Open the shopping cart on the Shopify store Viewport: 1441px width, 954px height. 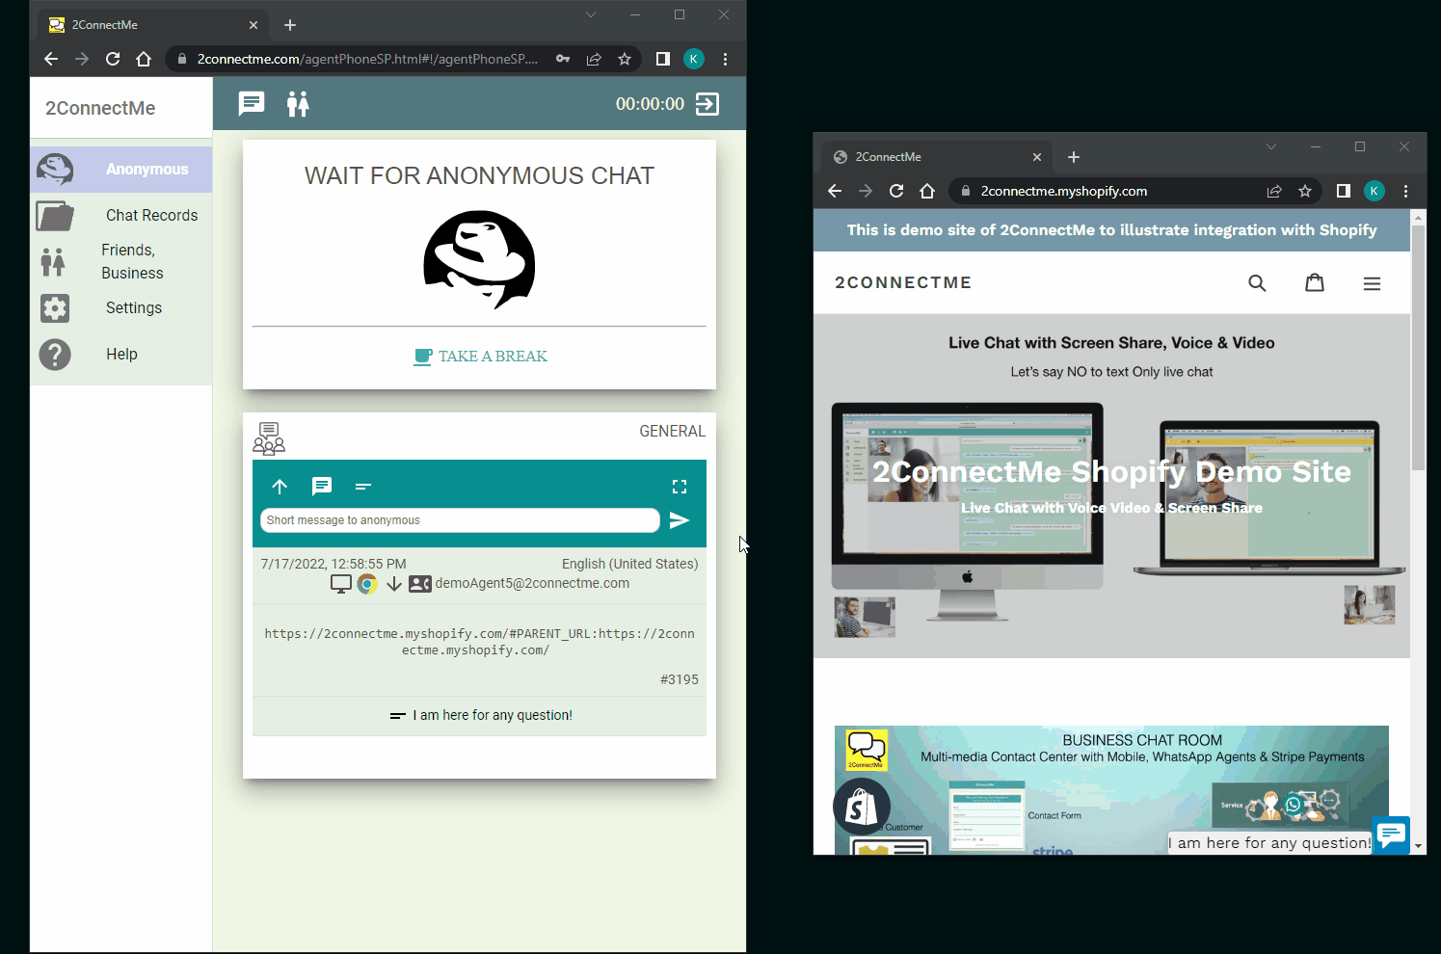(x=1315, y=282)
